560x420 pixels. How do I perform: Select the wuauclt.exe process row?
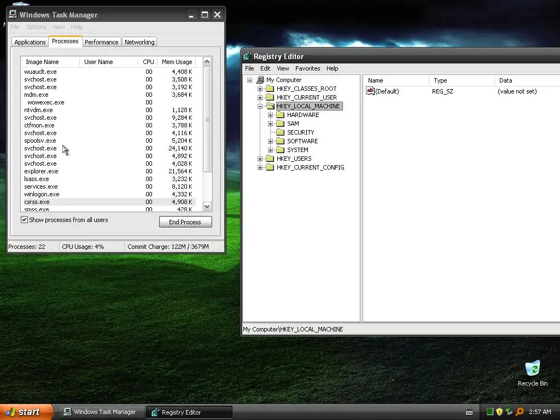click(109, 72)
